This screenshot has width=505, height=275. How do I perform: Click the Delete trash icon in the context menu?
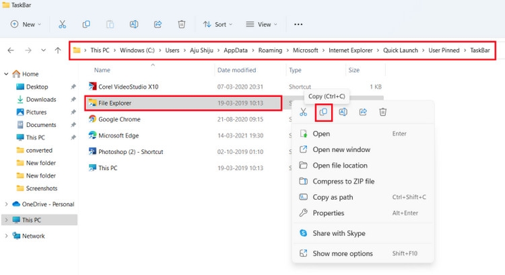tap(382, 112)
